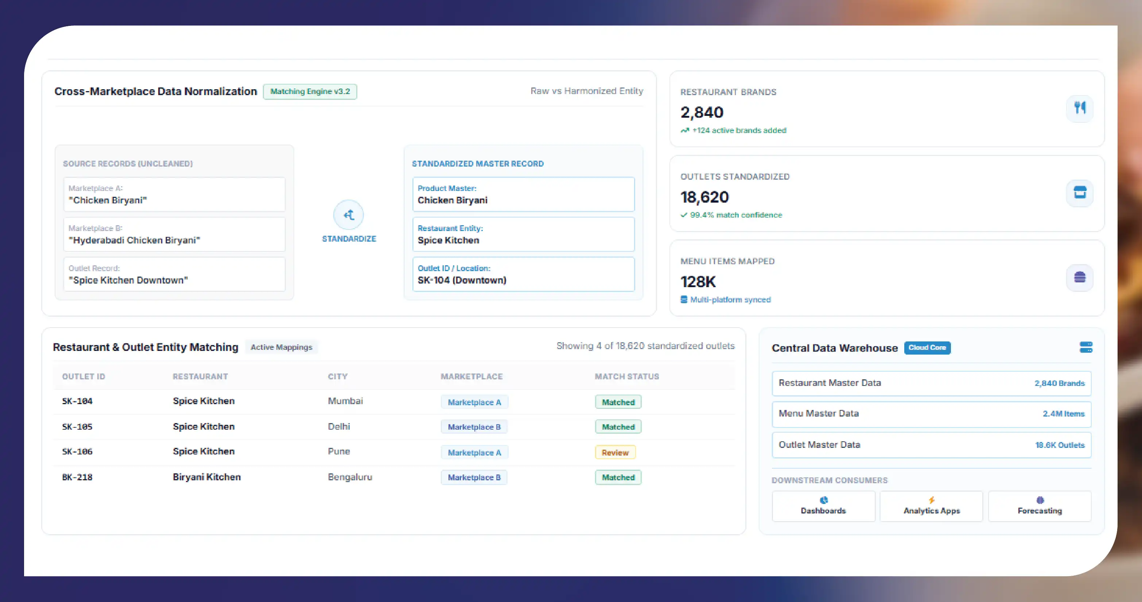Viewport: 1142px width, 602px height.
Task: Click the round Standardize merge icon
Action: pyautogui.click(x=349, y=215)
